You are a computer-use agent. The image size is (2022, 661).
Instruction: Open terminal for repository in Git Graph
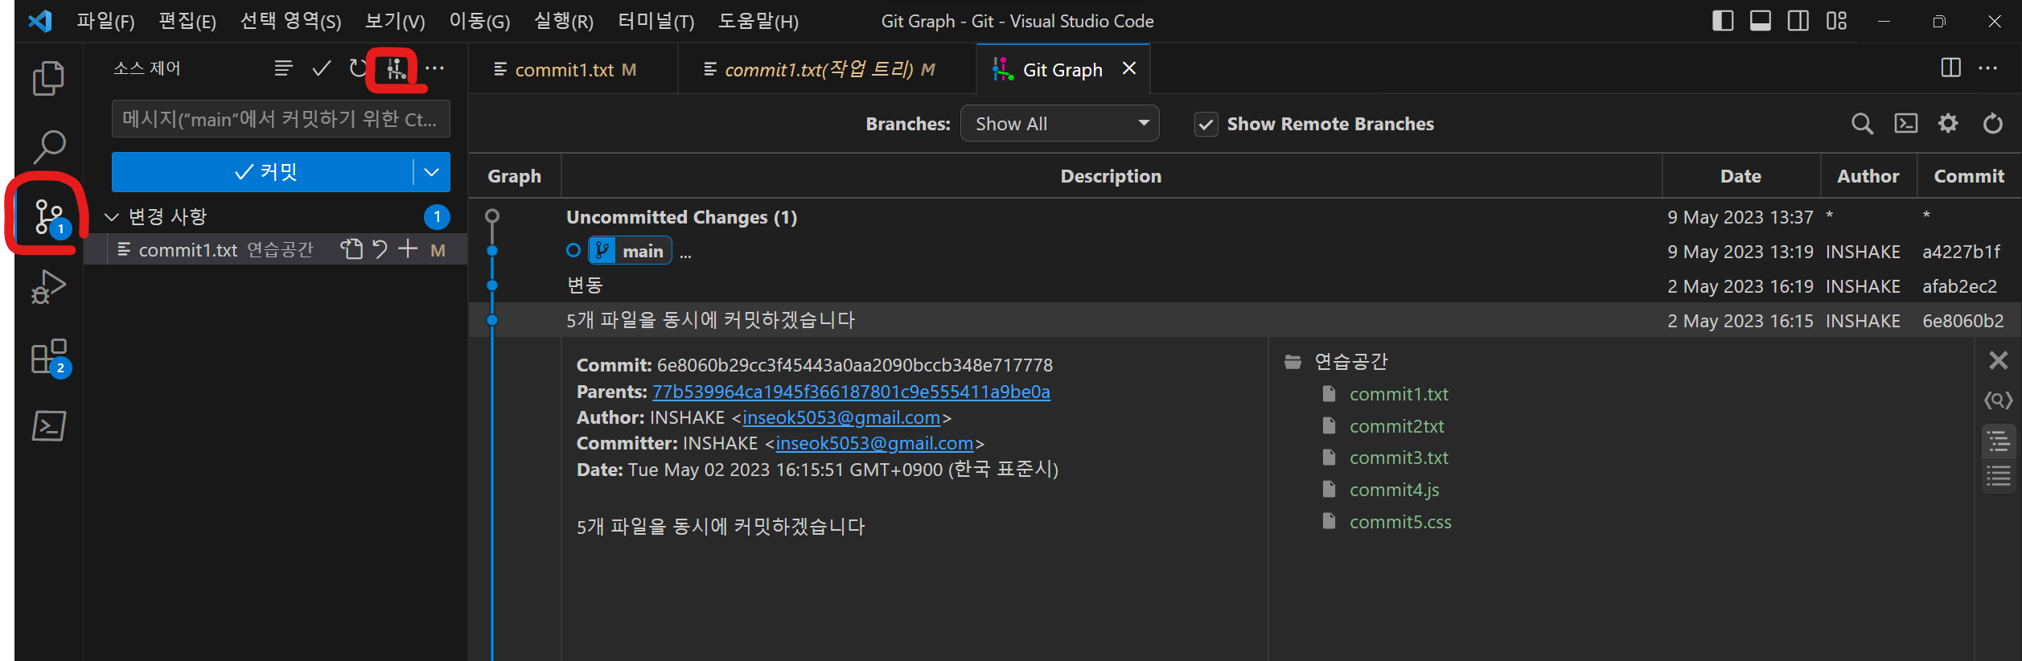click(x=1905, y=123)
